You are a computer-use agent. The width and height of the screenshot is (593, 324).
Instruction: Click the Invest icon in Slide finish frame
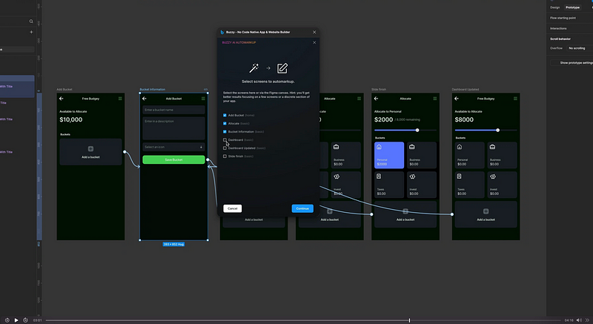coord(412,176)
